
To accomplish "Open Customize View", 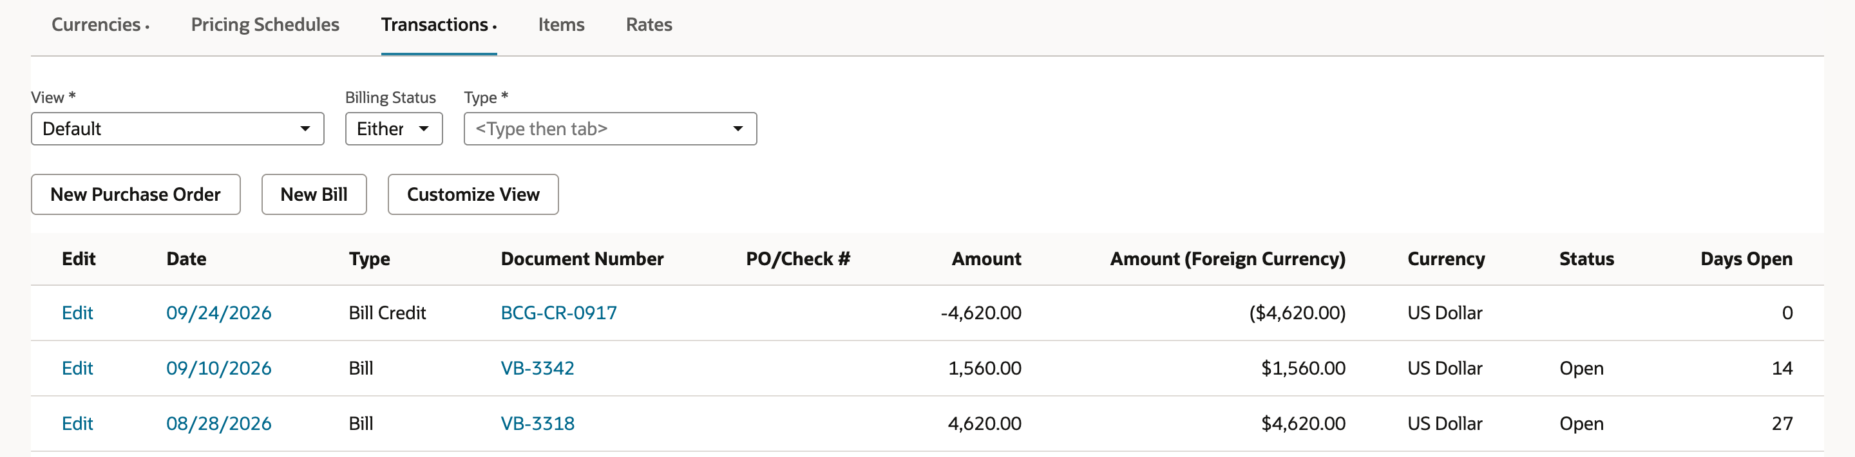I will 473,194.
